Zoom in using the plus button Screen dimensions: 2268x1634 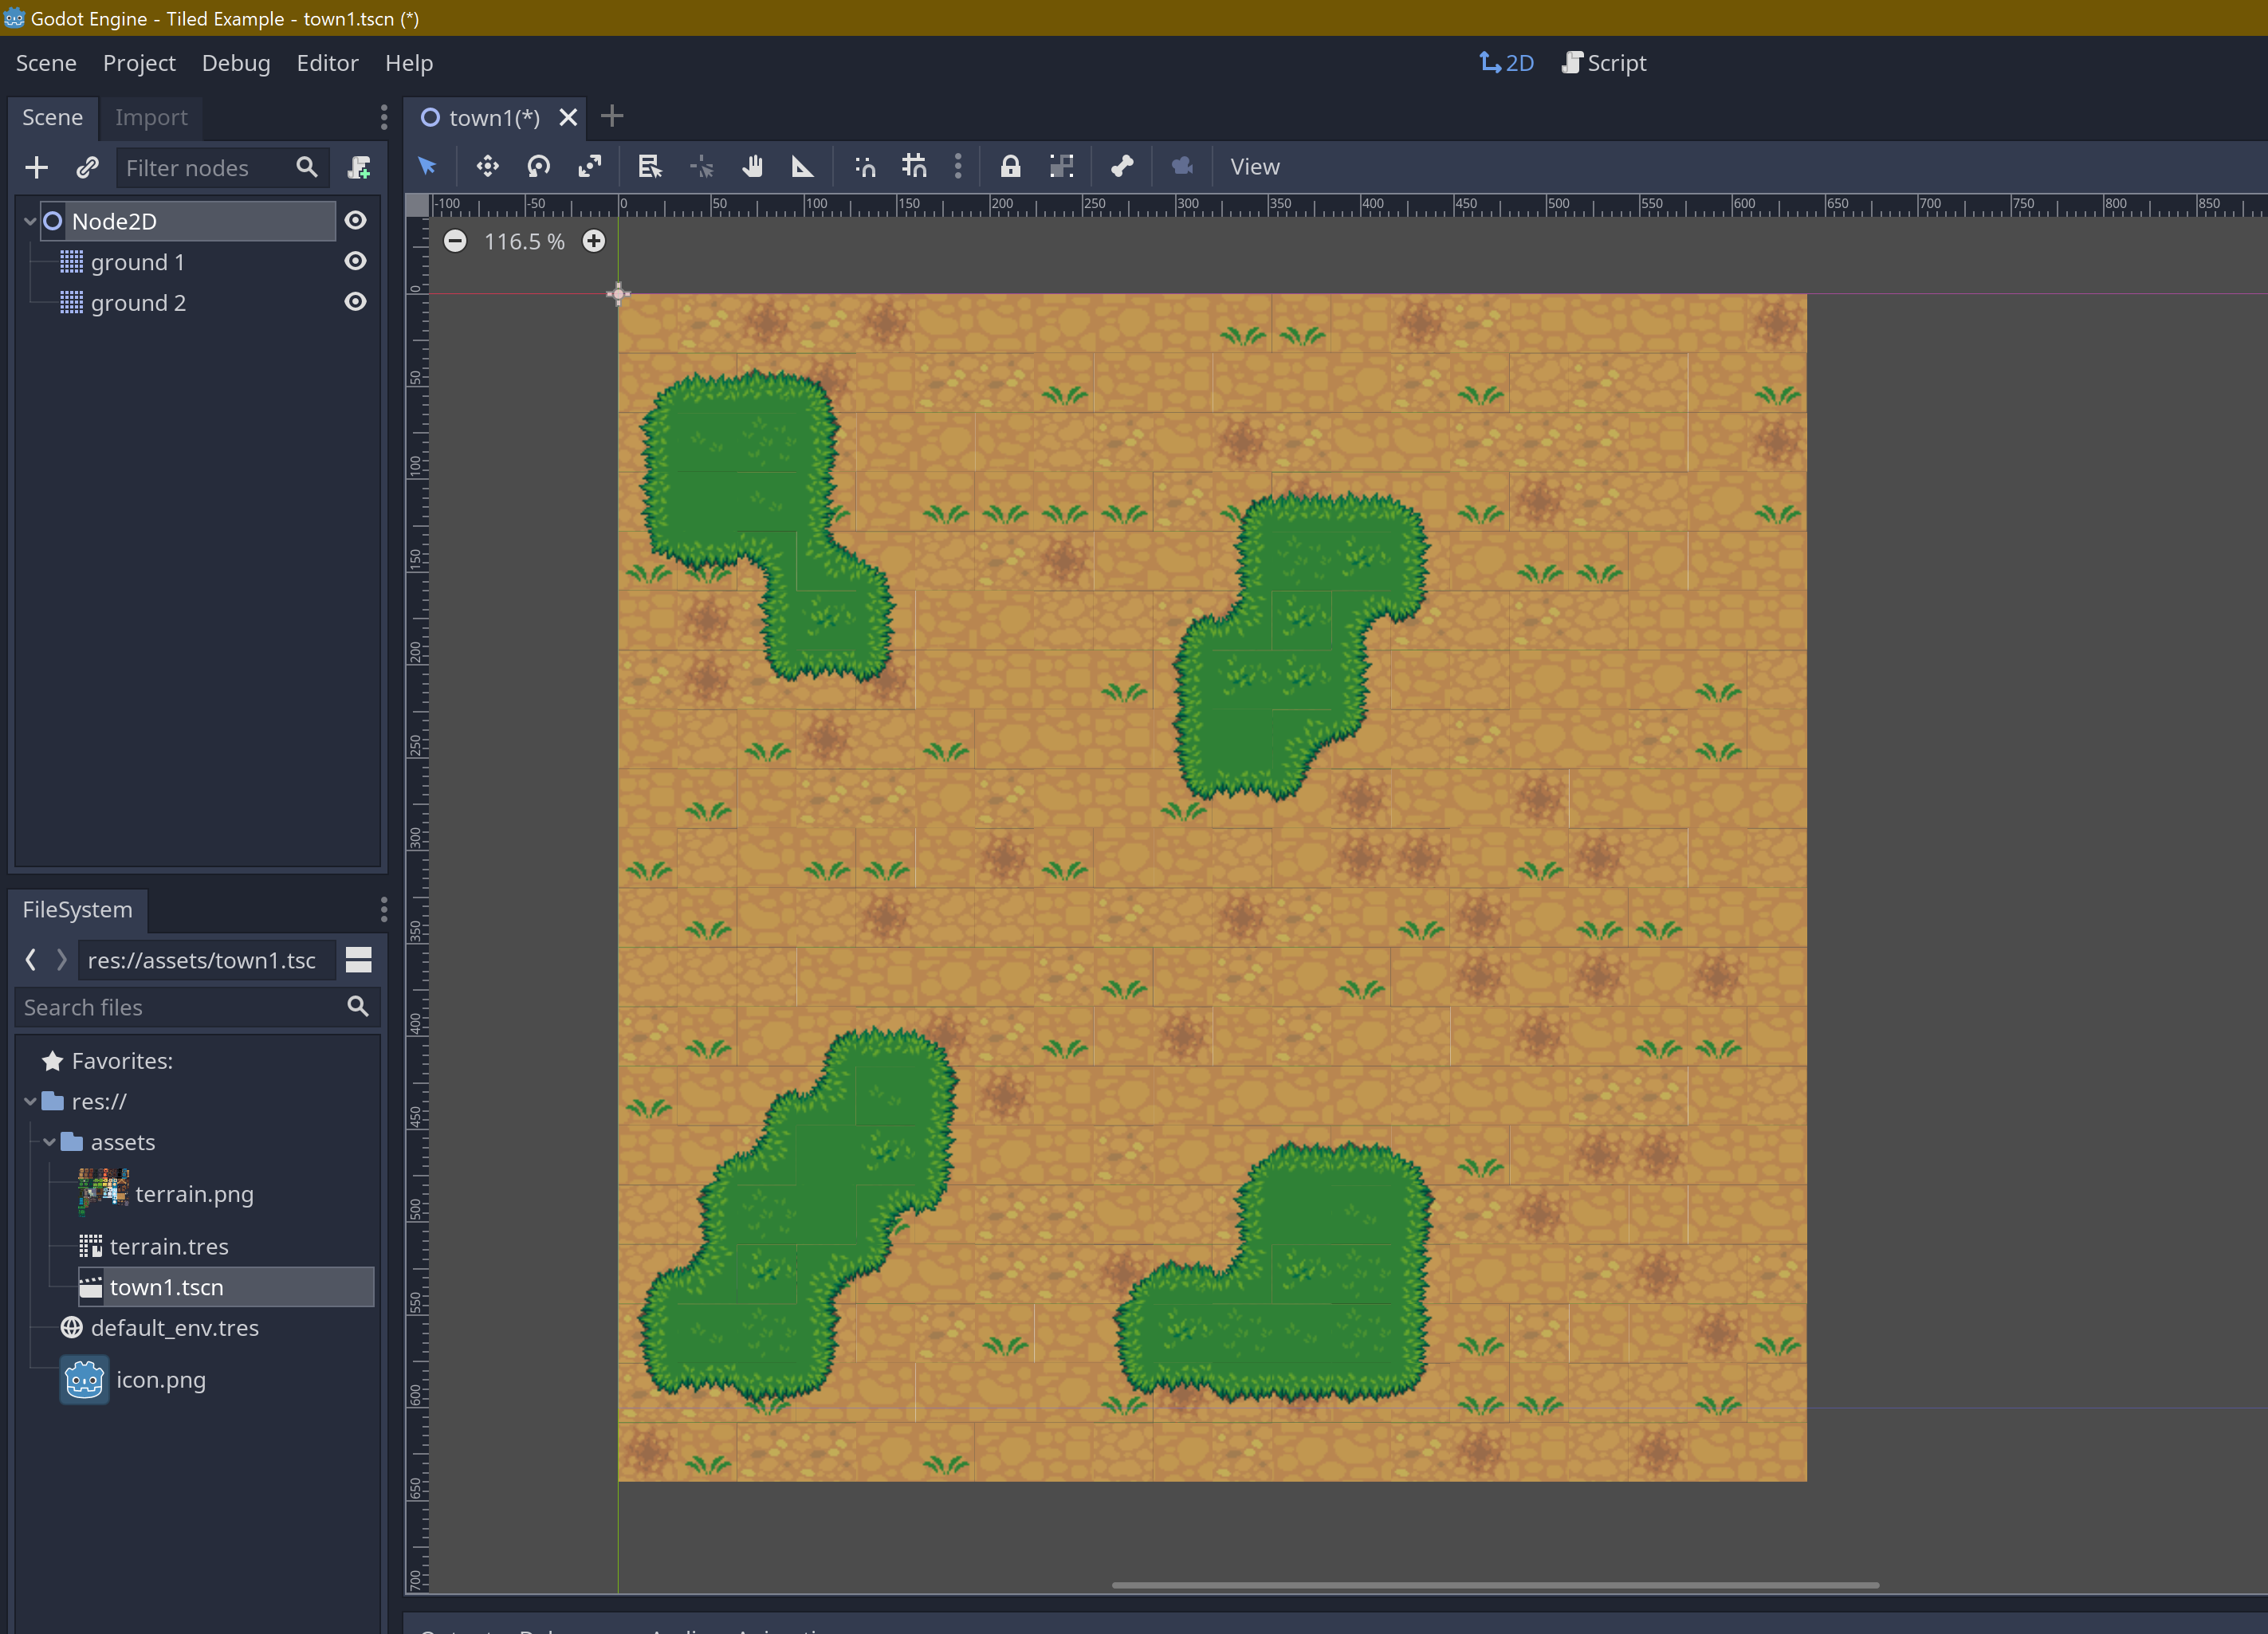click(x=594, y=241)
